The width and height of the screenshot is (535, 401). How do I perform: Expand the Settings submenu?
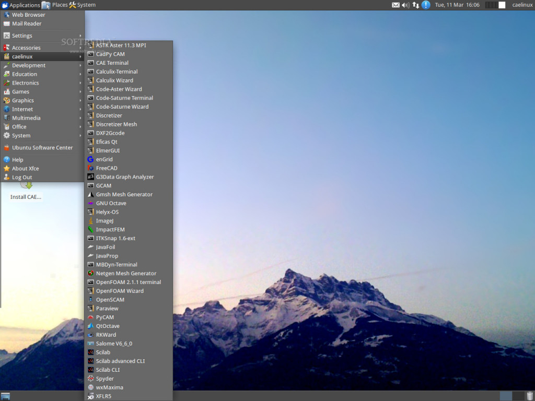[42, 36]
